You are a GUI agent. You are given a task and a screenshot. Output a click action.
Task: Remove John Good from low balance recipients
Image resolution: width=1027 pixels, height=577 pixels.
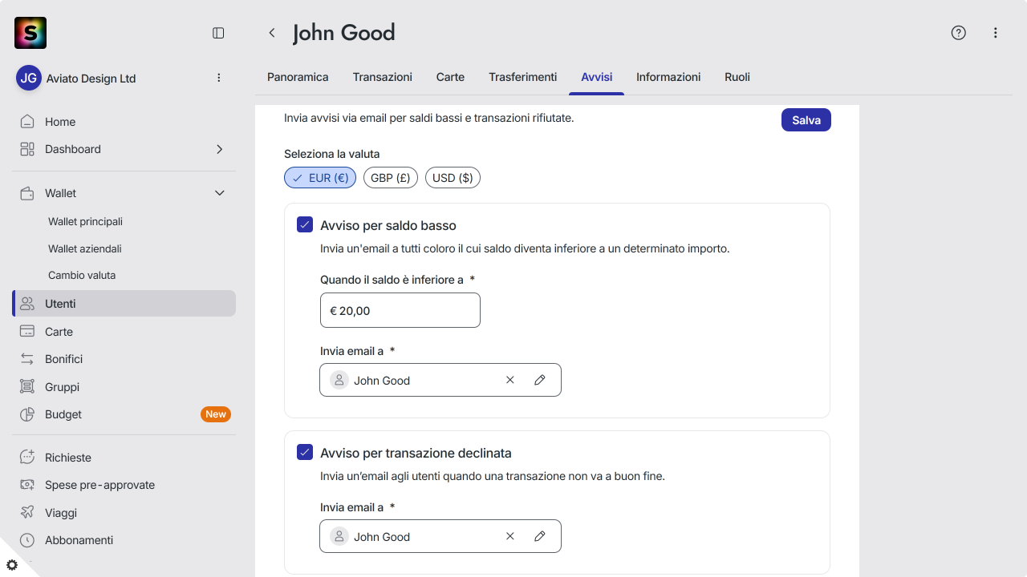pyautogui.click(x=510, y=380)
